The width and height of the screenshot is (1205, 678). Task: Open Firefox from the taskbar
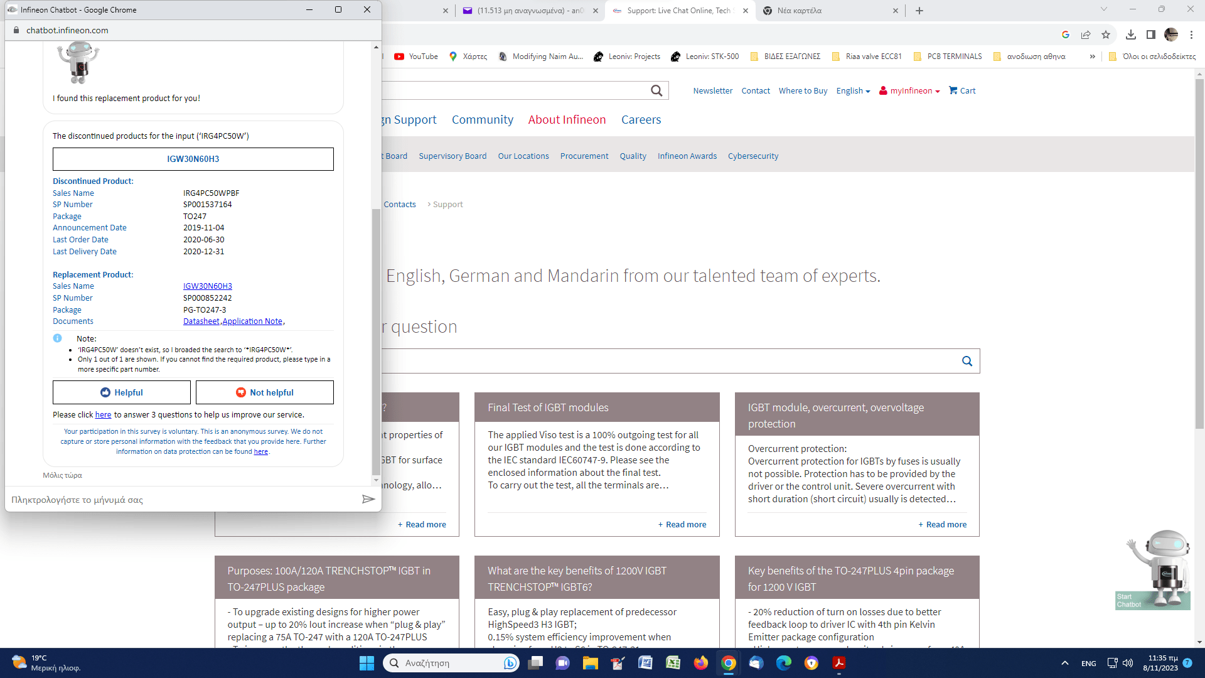(700, 663)
